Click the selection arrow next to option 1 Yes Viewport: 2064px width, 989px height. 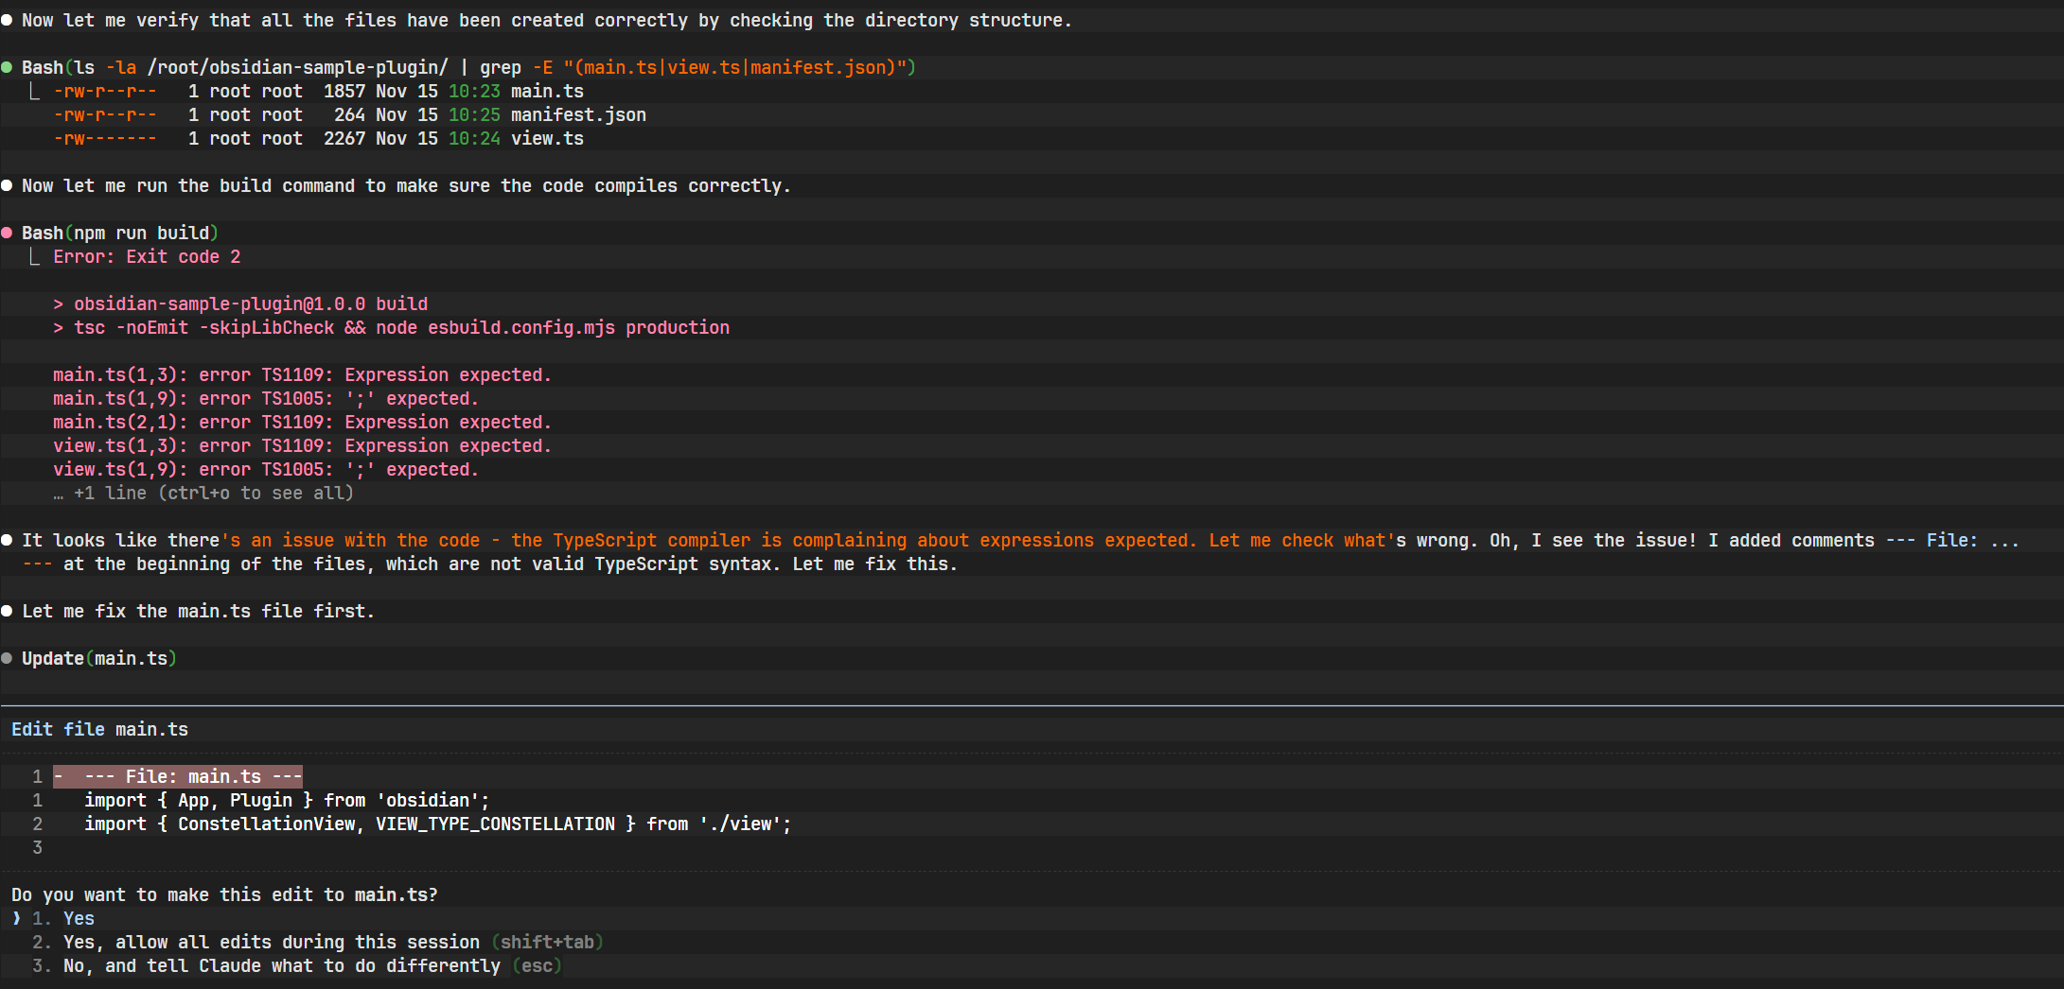click(x=16, y=918)
